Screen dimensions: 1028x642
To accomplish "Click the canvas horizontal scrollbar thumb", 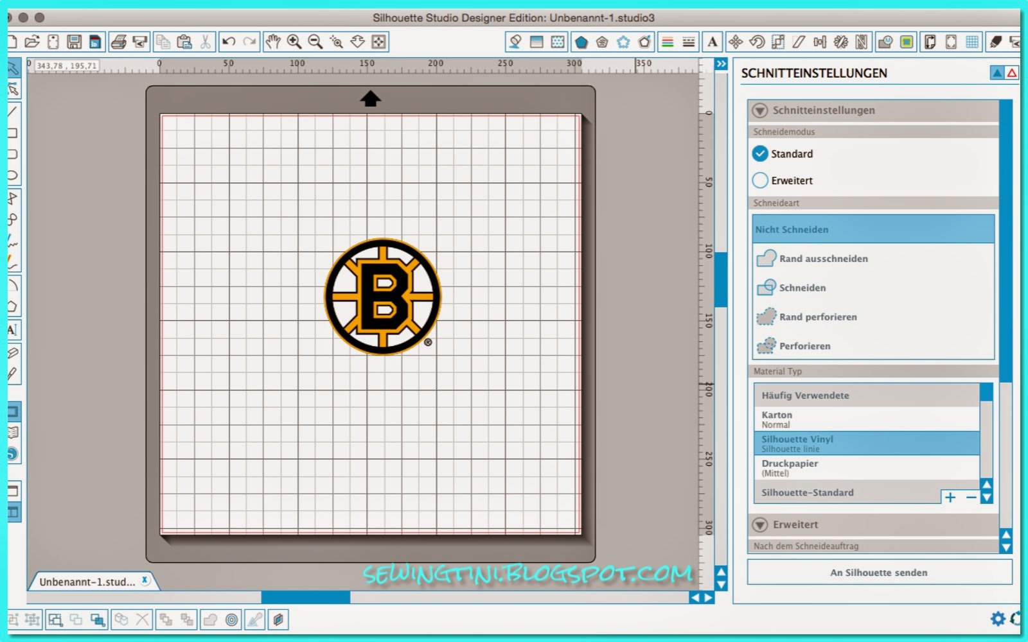I will click(x=306, y=597).
